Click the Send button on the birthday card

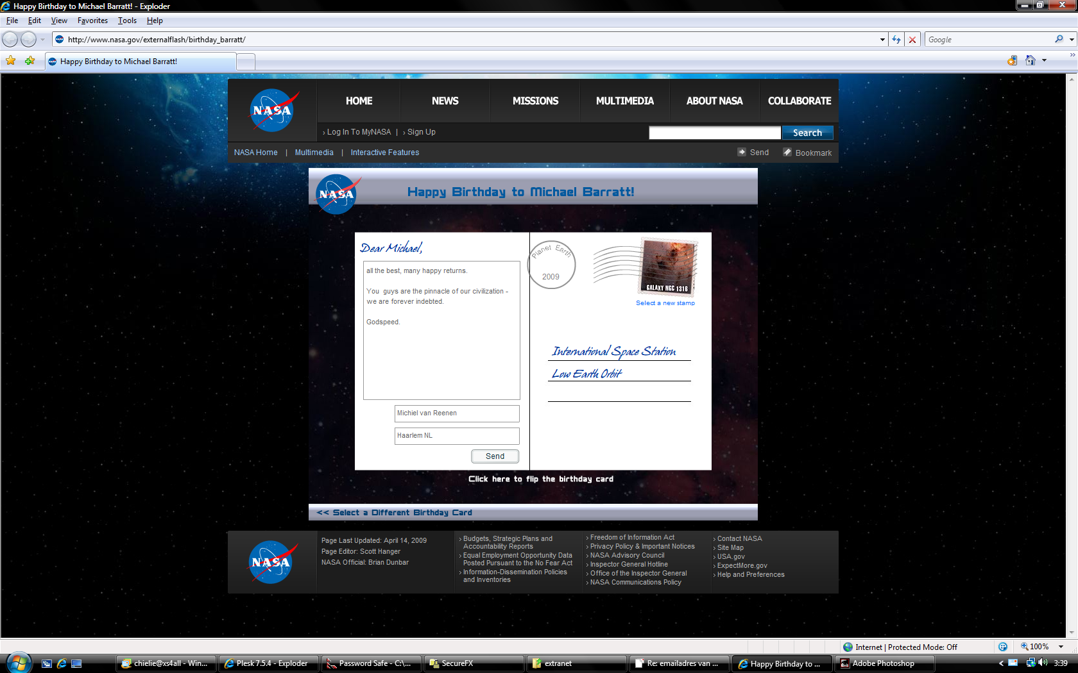pyautogui.click(x=495, y=456)
